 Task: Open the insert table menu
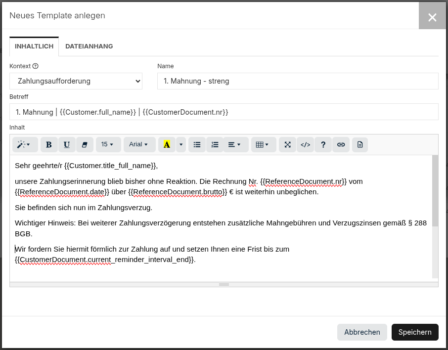tap(263, 145)
